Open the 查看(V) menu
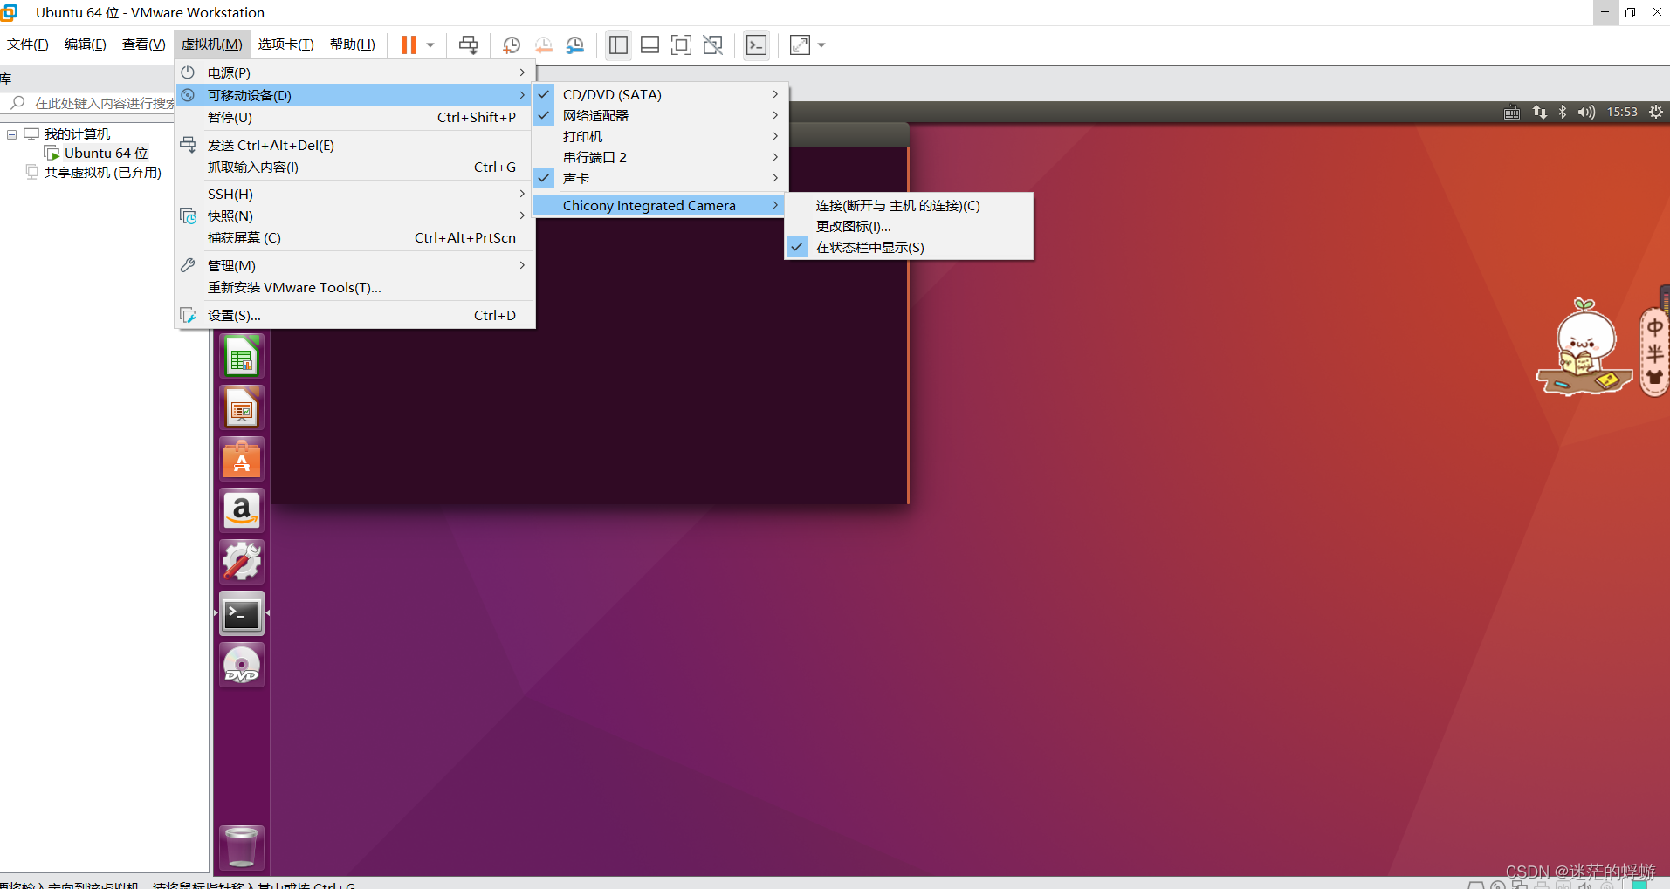 (144, 44)
